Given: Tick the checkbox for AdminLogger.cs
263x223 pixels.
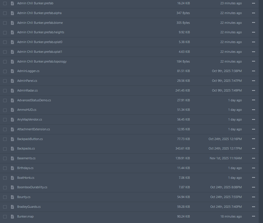Looking at the screenshot, I should pyautogui.click(x=5, y=71).
